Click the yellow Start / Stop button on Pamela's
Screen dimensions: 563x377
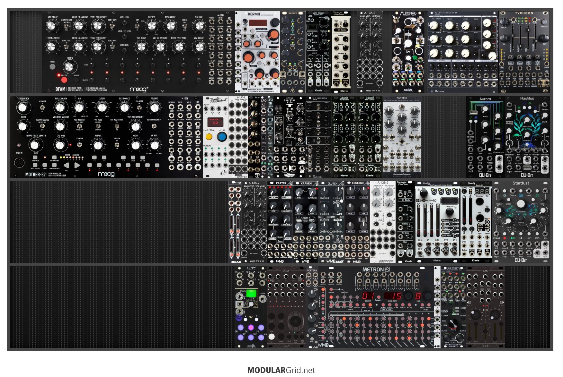(x=209, y=137)
